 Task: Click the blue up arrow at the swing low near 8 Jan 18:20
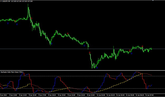(51, 44)
